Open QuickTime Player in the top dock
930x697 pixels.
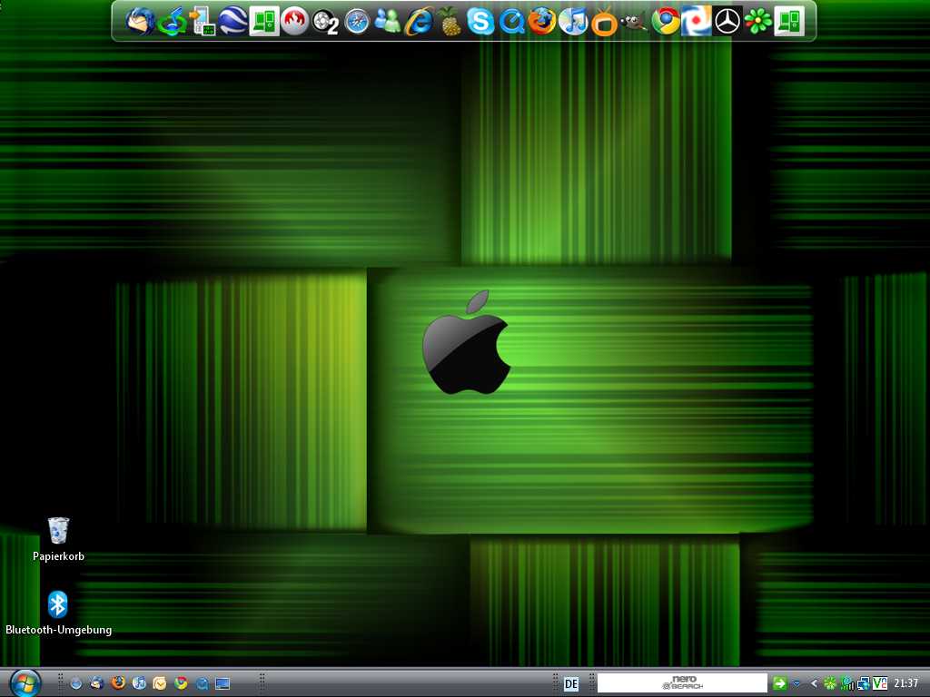pos(511,22)
